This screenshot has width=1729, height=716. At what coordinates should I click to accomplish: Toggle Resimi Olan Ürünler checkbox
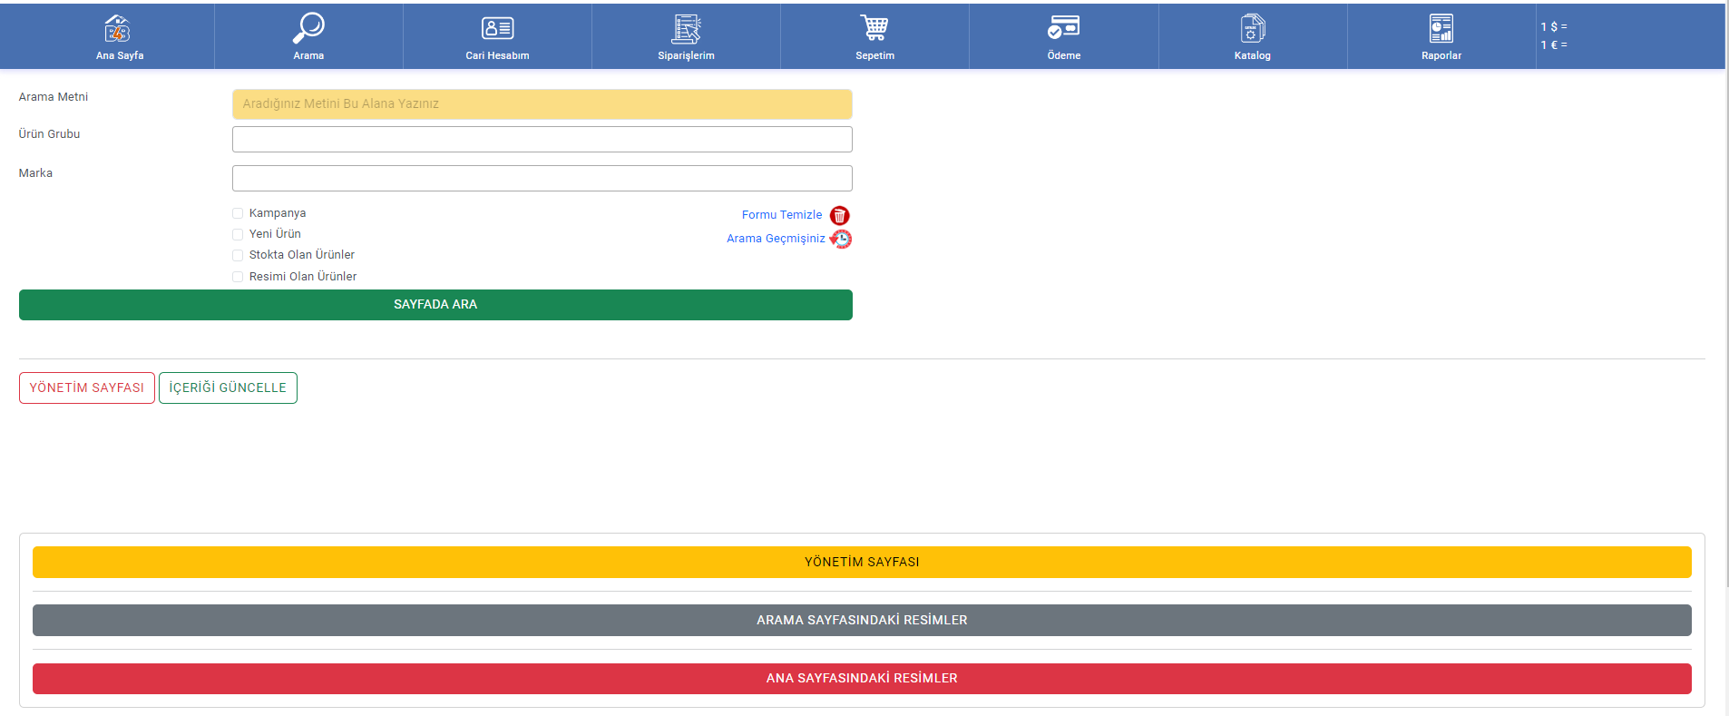point(238,277)
